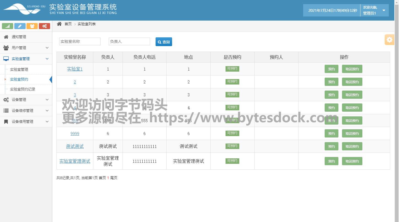This screenshot has height=222, width=399.
Task: Open the 管理员1 user dropdown arrow
Action: tap(384, 10)
